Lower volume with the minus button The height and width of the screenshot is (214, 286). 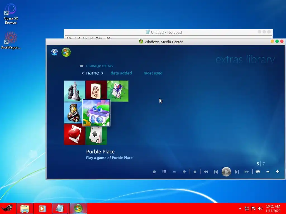click(268, 172)
